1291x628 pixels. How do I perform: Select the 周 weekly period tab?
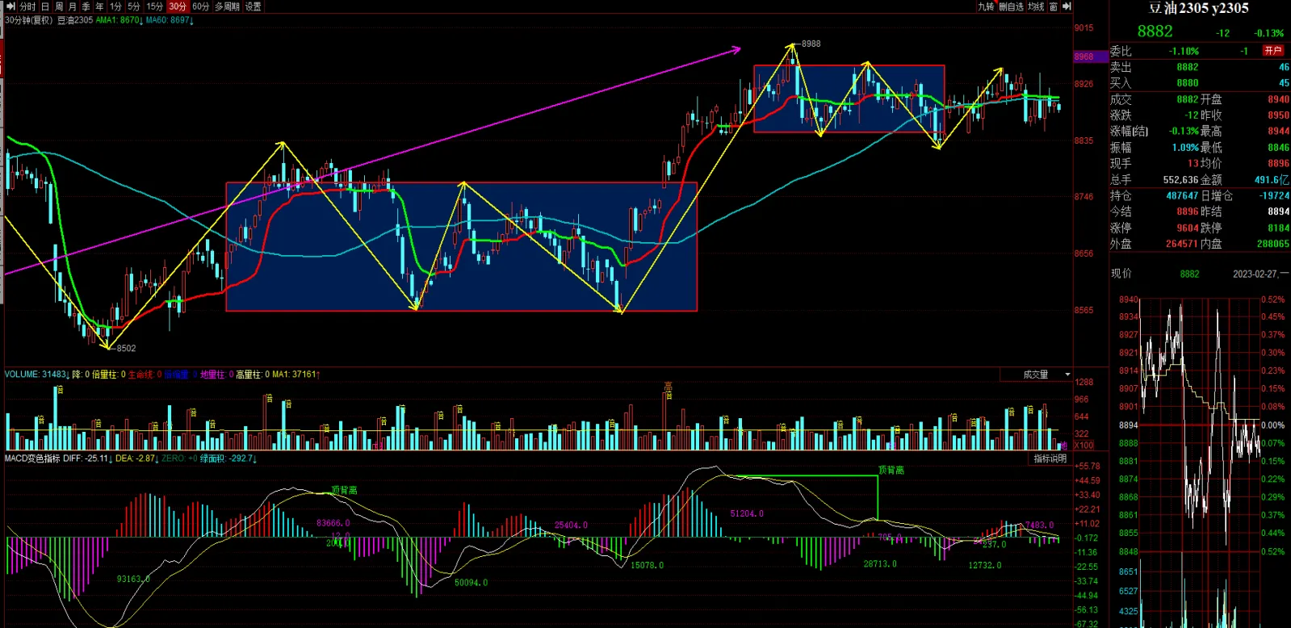59,6
